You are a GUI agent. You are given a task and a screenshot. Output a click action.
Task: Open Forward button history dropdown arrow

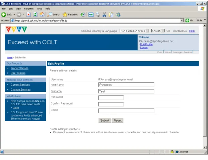(23, 15)
